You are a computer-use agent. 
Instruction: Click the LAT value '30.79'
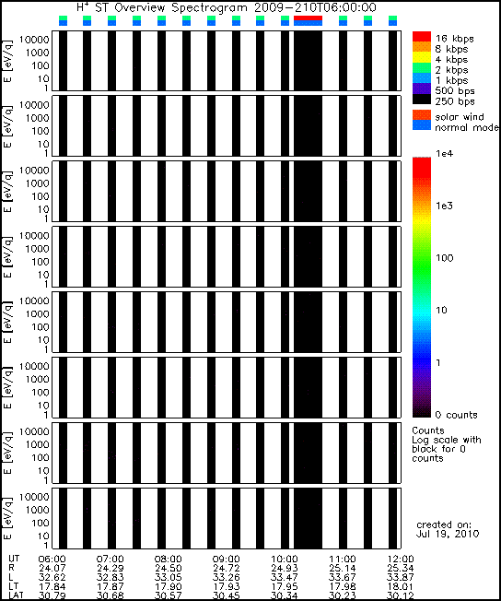point(52,596)
